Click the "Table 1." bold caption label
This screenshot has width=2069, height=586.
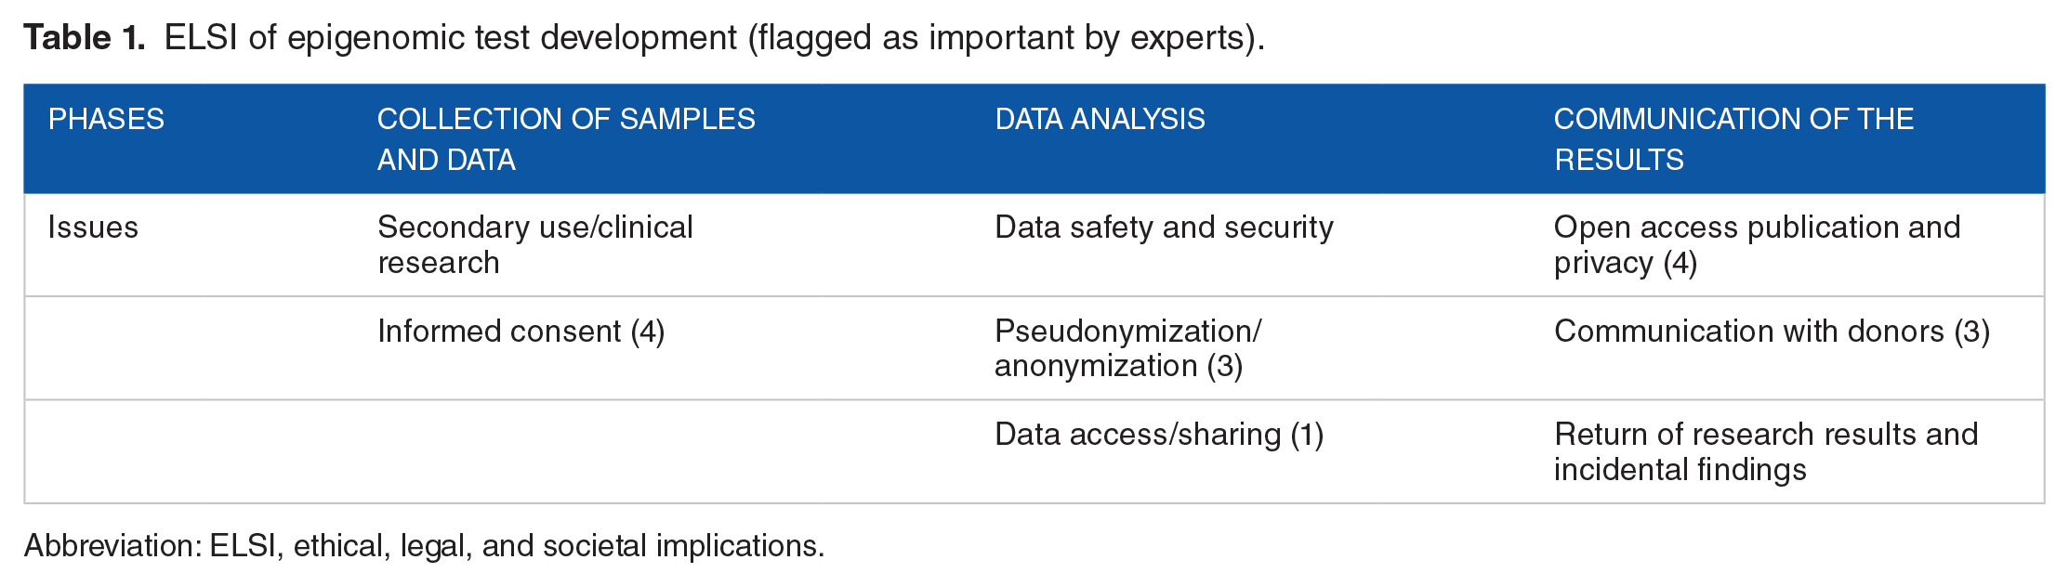coord(84,38)
